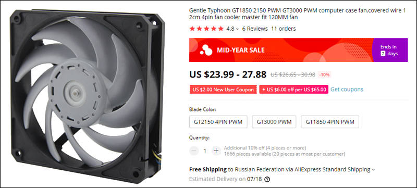Viewport: 417px width, 188px height.
Task: Click the Mid-Year Sale bubbles logo
Action: 206,50
